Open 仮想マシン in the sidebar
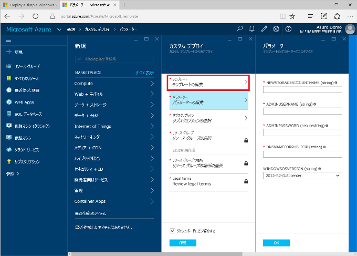 click(19, 138)
